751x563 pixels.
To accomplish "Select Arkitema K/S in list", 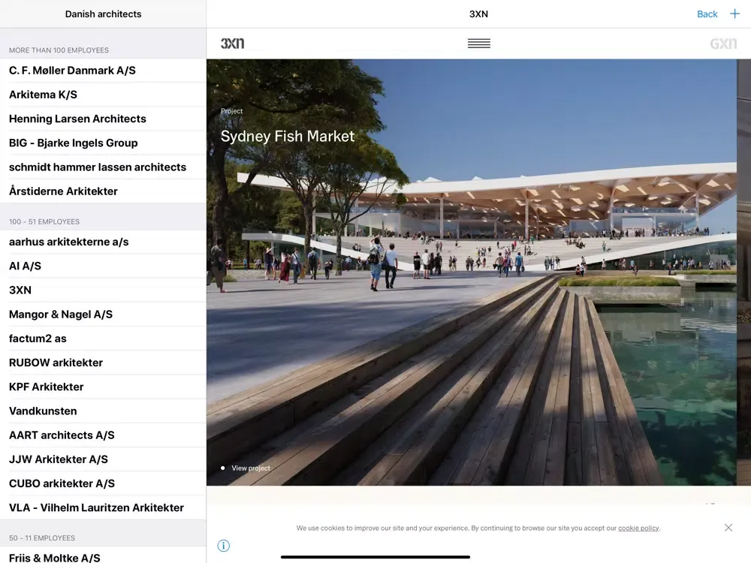I will [x=103, y=95].
